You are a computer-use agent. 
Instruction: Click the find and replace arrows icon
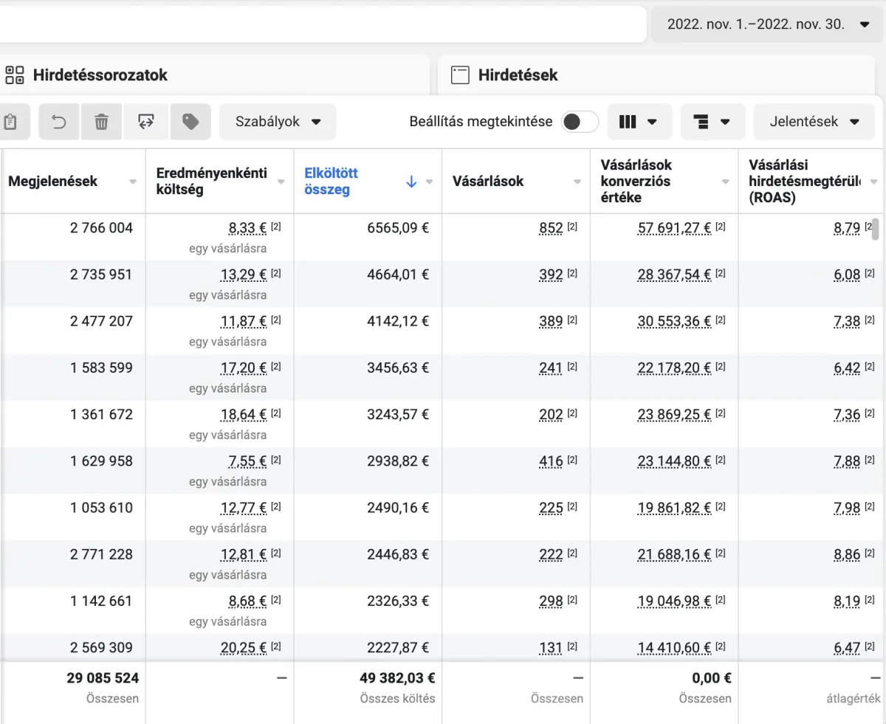click(146, 122)
